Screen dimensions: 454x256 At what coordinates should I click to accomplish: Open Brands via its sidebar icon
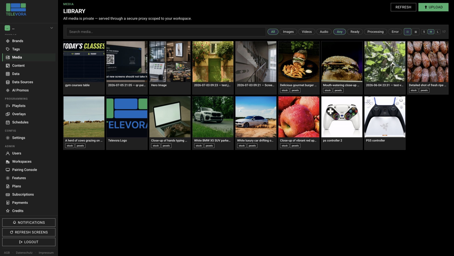coord(8,41)
